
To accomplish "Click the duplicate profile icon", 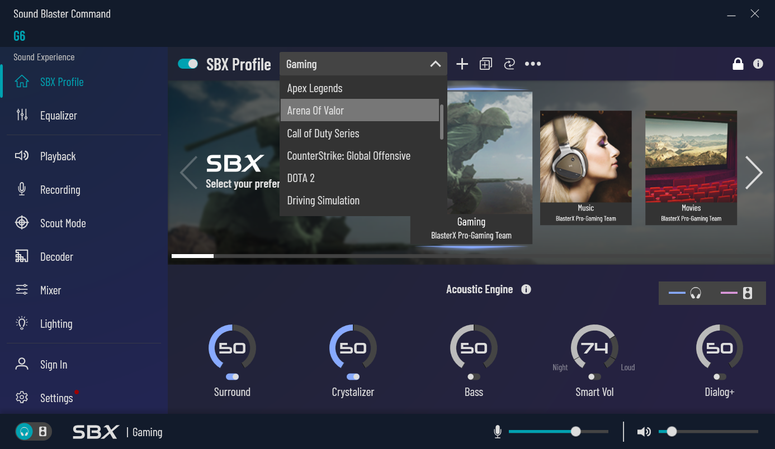I will pyautogui.click(x=485, y=64).
